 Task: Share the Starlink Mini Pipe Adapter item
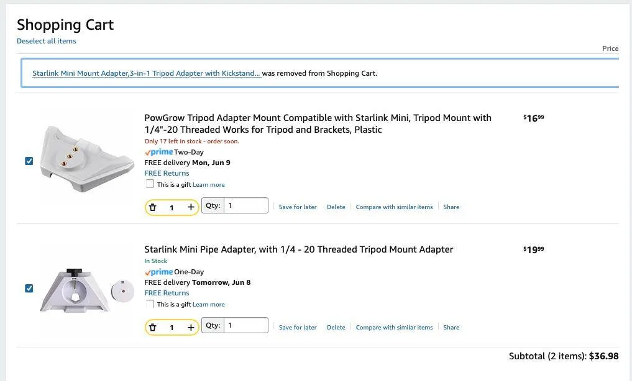tap(451, 327)
